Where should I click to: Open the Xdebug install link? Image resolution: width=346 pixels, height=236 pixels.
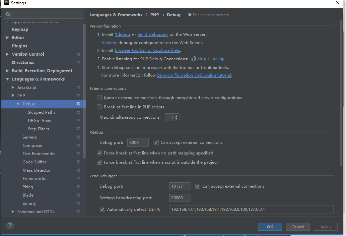[122, 34]
